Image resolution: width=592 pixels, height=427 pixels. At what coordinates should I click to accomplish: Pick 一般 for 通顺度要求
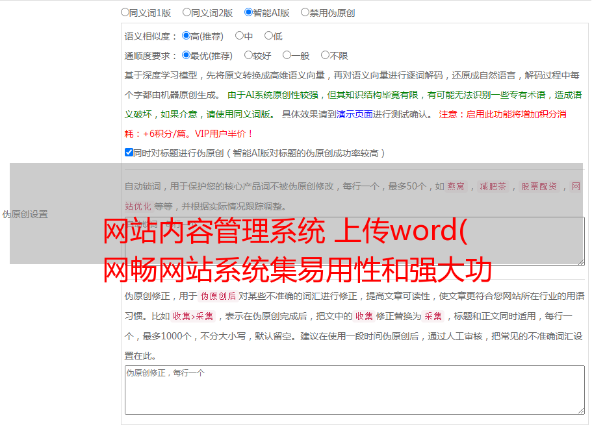coord(287,55)
